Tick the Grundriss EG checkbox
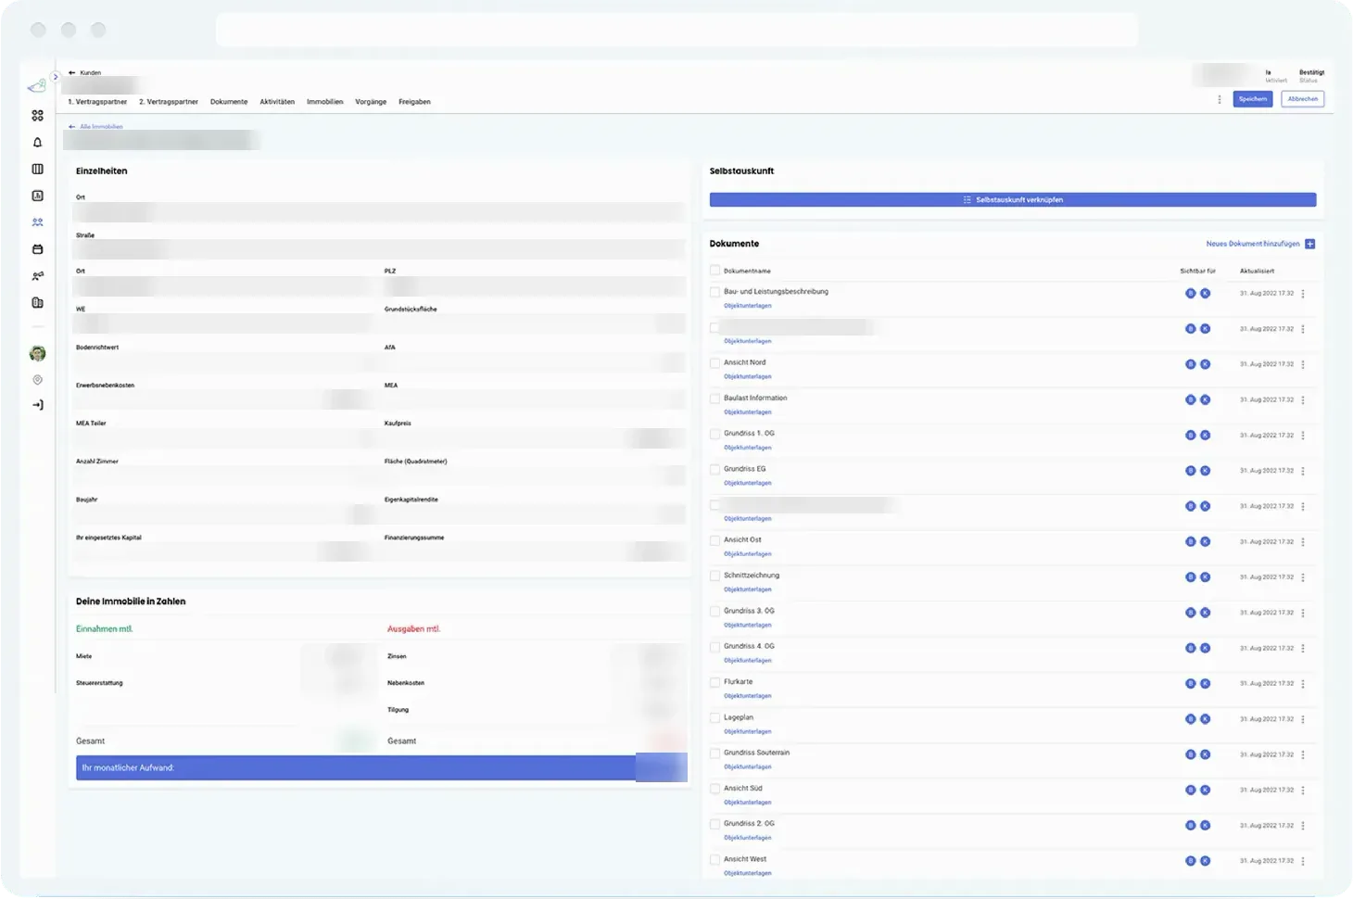This screenshot has width=1353, height=899. click(714, 470)
